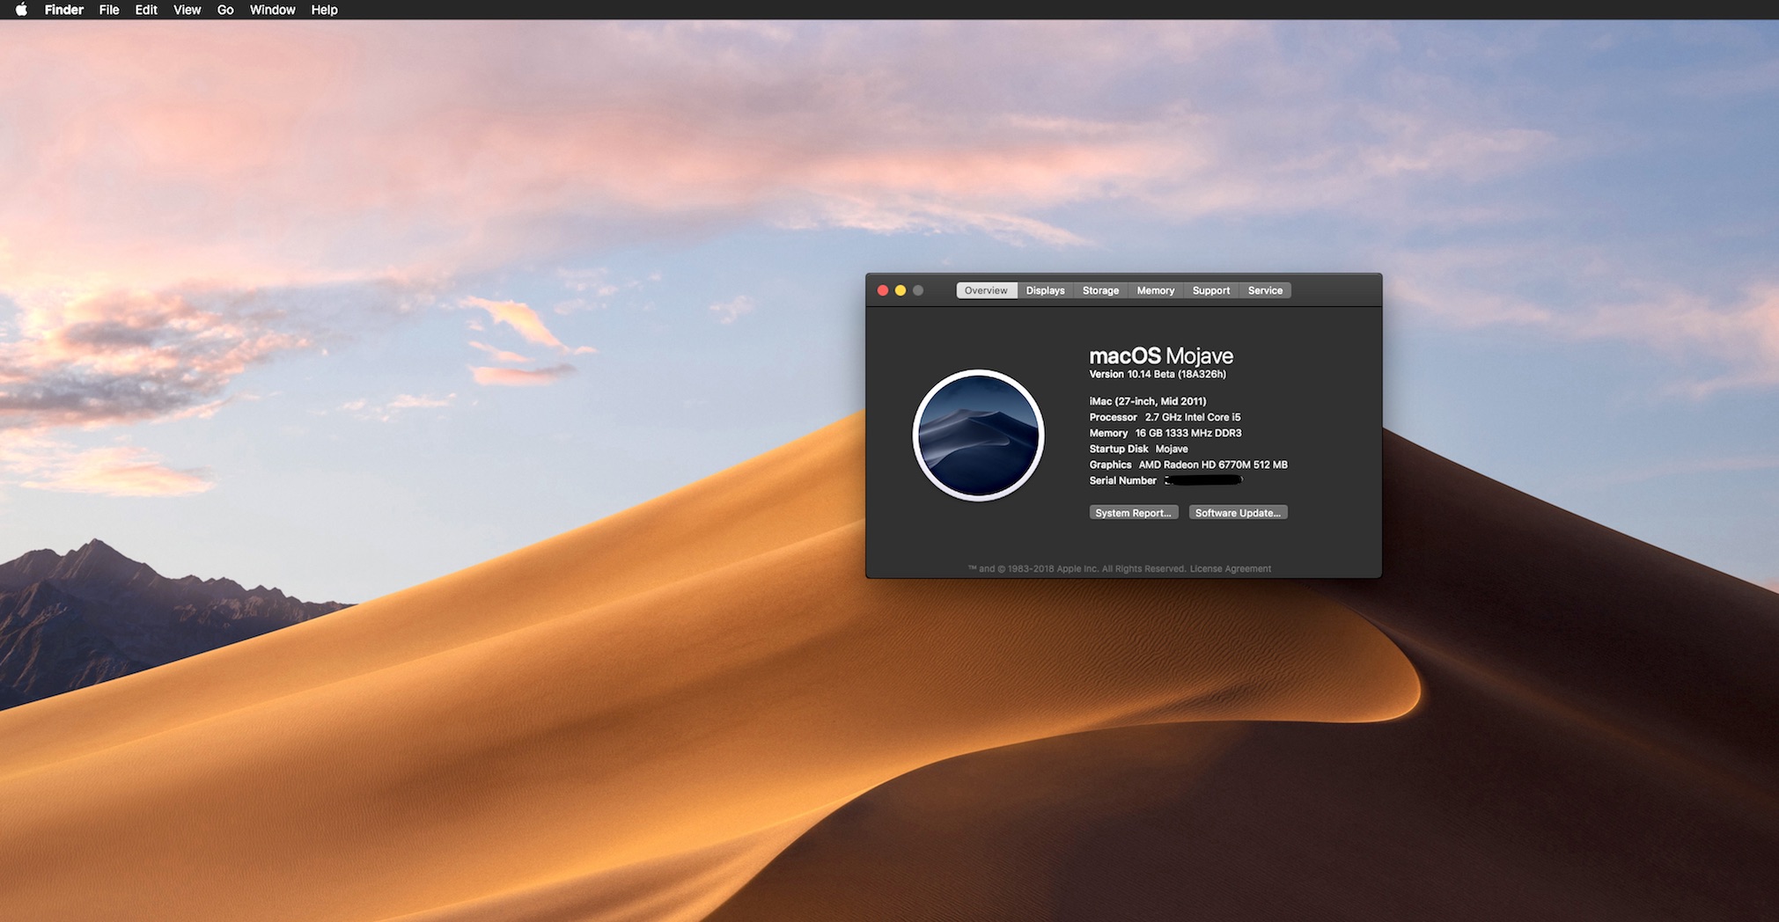This screenshot has height=922, width=1779.
Task: Click the 16 GB 1333 MHz DDR3 value
Action: tap(1188, 433)
